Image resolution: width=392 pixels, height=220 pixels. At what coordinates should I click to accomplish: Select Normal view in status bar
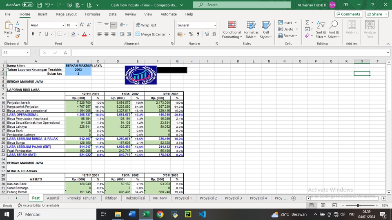(312, 205)
